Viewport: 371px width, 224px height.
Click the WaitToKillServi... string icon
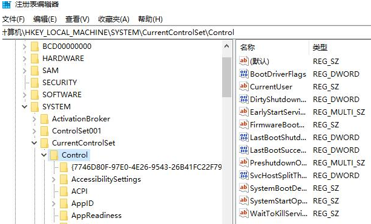[244, 213]
